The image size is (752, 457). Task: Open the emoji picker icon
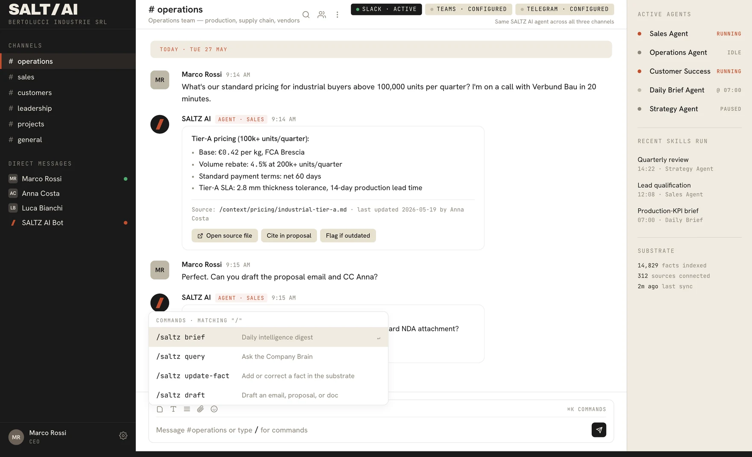click(x=214, y=409)
